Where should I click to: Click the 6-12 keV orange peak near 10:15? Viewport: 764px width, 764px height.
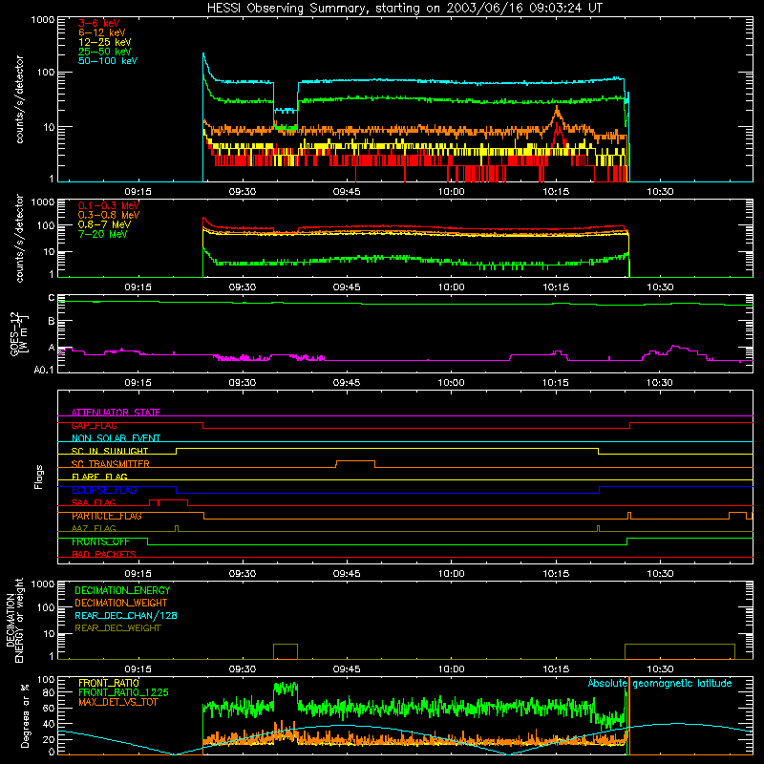pyautogui.click(x=557, y=112)
